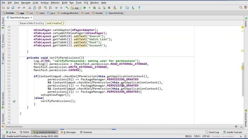Hide Android Monitor panel with the minimize icon
This screenshot has height=139, width=248.
[241, 126]
